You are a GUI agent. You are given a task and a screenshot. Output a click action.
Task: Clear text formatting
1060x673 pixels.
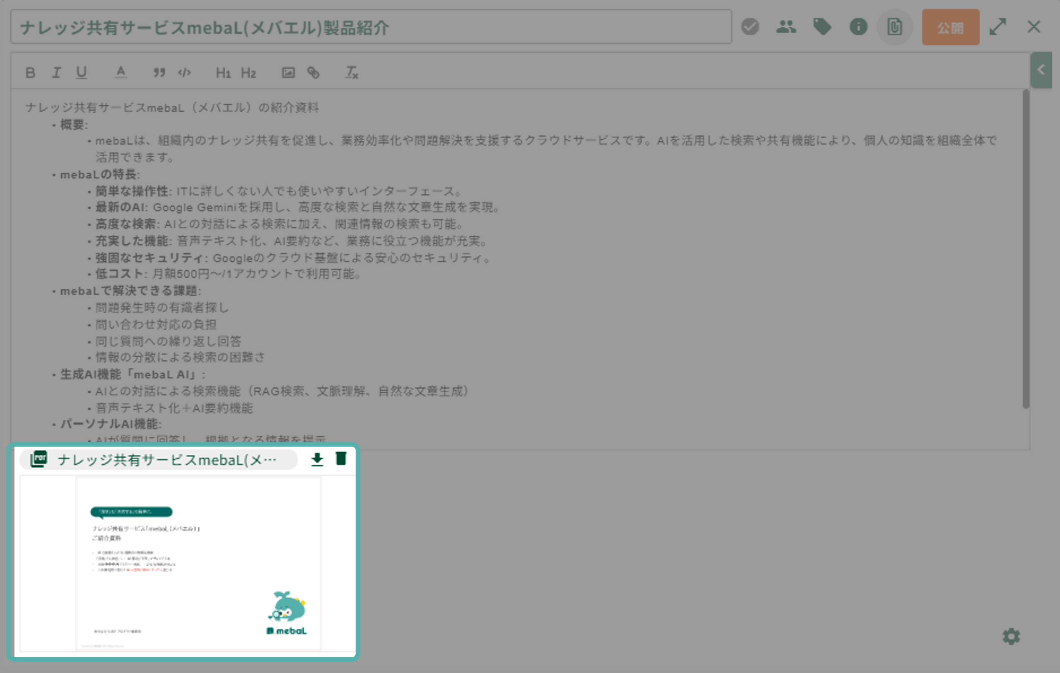[352, 72]
